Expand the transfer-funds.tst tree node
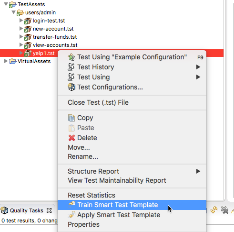This screenshot has height=232, width=234. coord(21,37)
